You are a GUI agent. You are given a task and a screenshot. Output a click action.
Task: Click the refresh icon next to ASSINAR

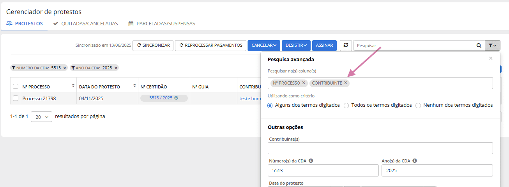[x=345, y=45]
